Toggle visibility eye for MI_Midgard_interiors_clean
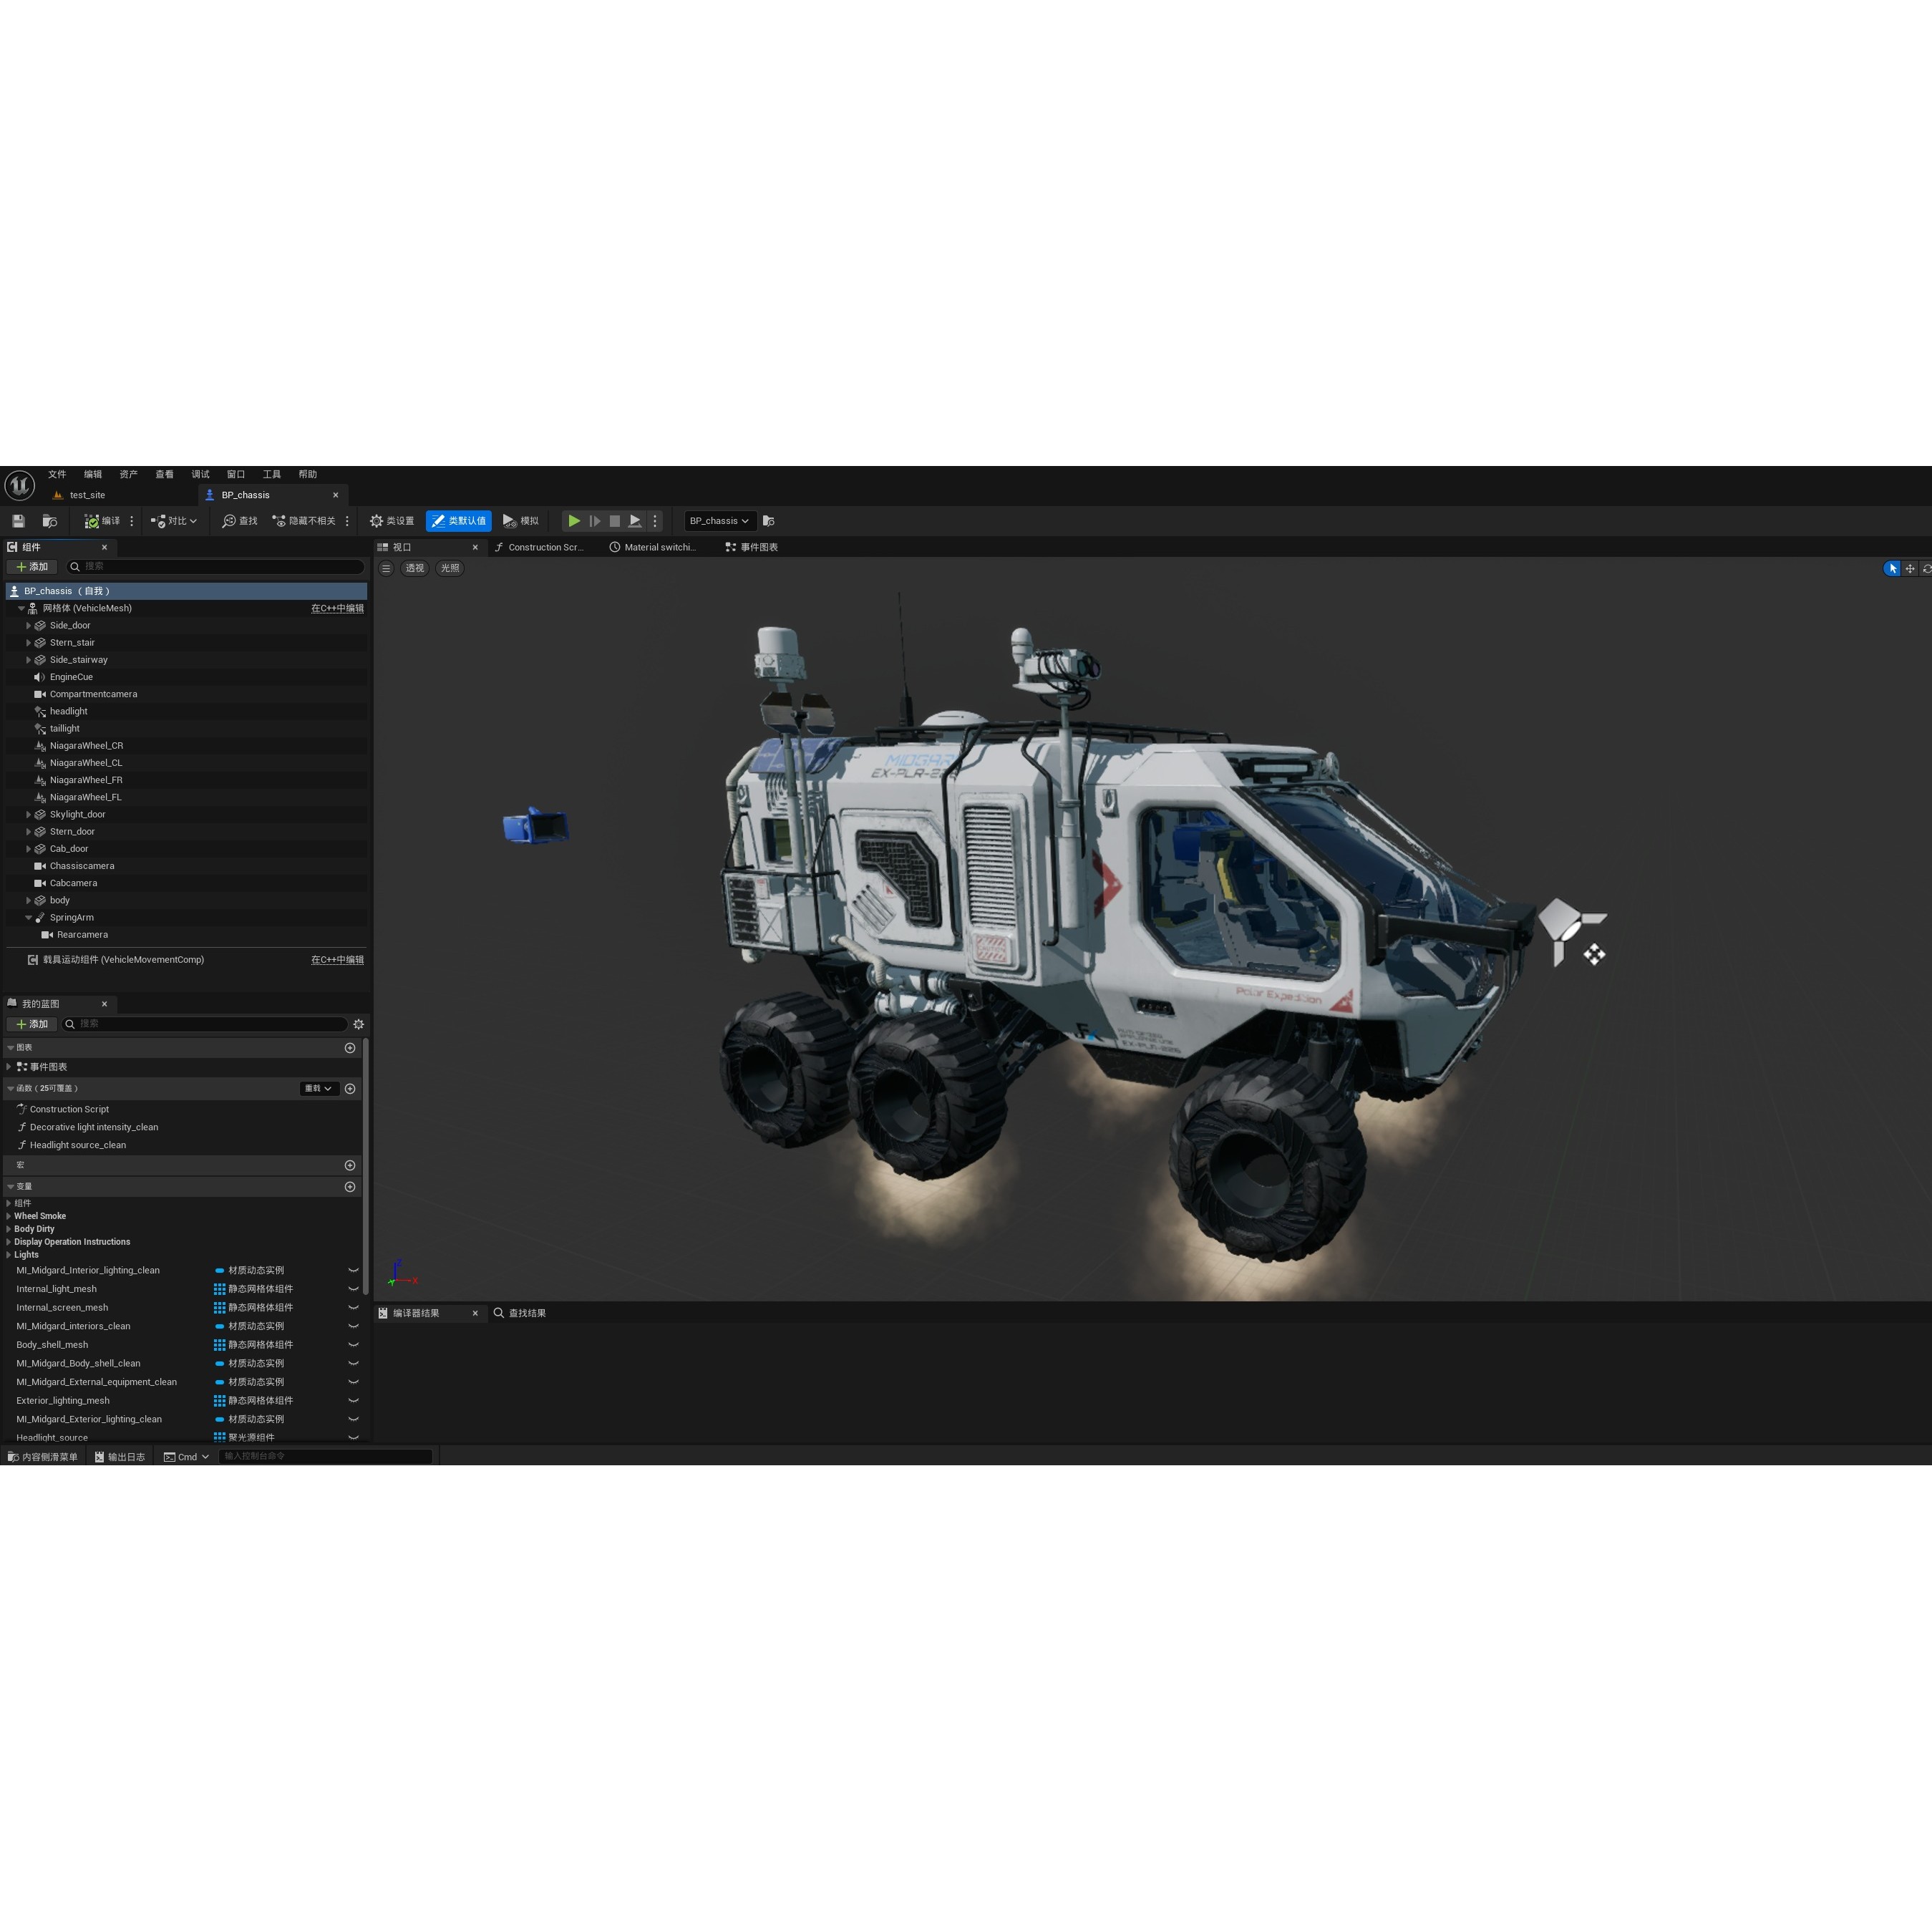Viewport: 1932px width, 1932px height. coord(354,1325)
